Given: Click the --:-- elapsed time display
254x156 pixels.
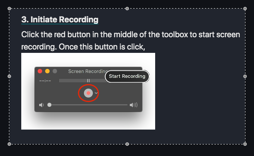Looking at the screenshot, I should pos(45,81).
